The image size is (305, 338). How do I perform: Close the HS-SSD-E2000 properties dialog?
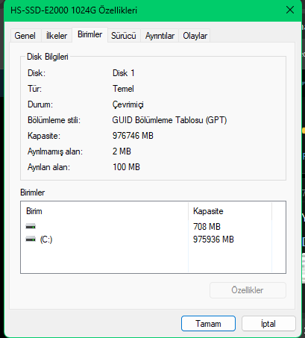coord(290,10)
